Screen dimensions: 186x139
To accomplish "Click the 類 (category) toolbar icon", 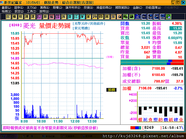I will 45,17.
